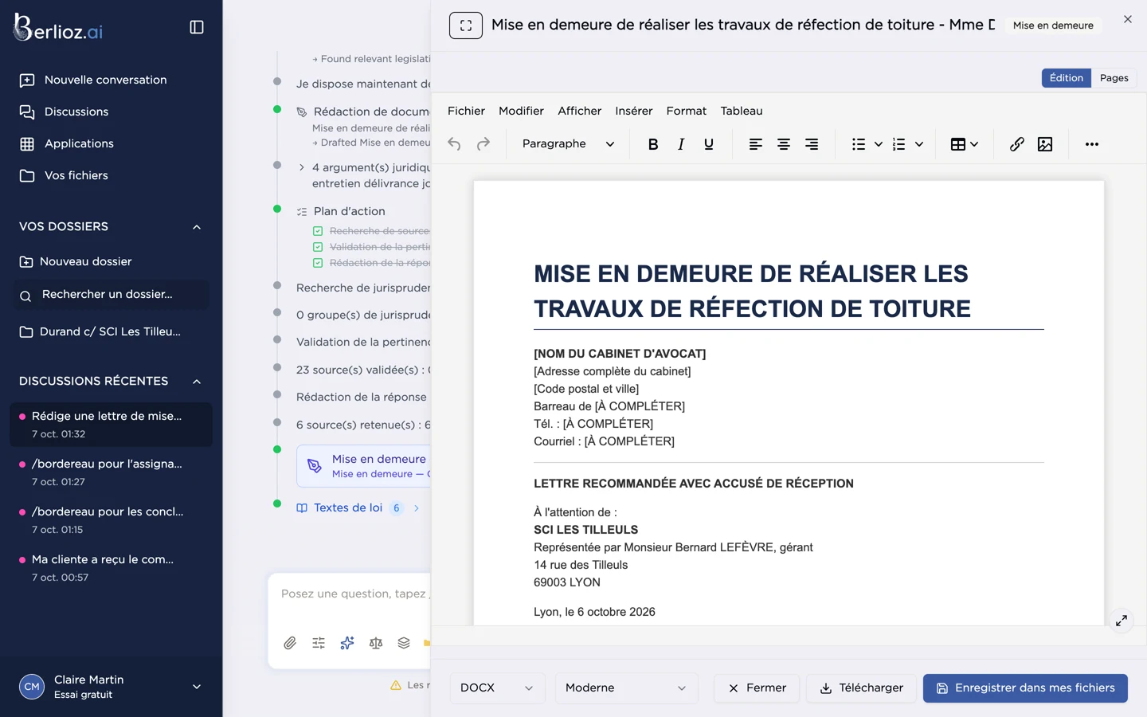Open the more options ellipsis menu
The image size is (1147, 717).
(x=1092, y=144)
